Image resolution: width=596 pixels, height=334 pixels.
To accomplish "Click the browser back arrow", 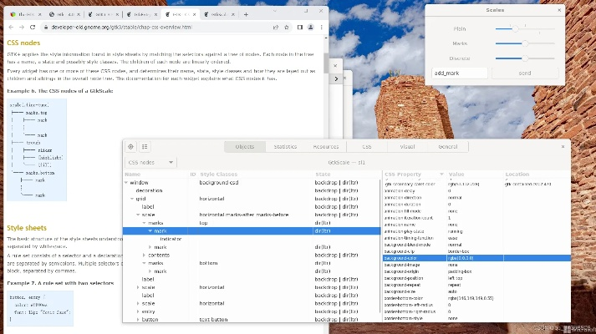I will point(8,28).
